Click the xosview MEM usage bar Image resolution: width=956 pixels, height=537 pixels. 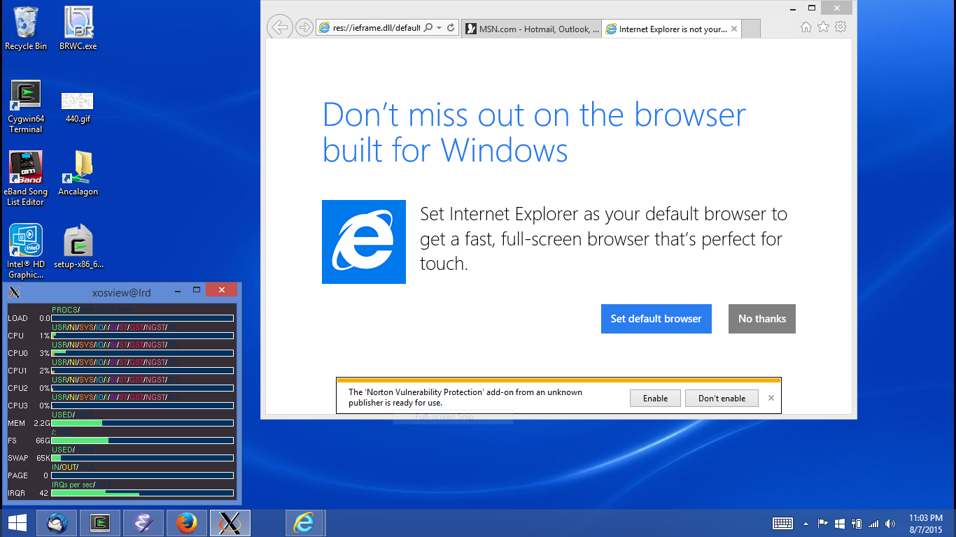(142, 423)
